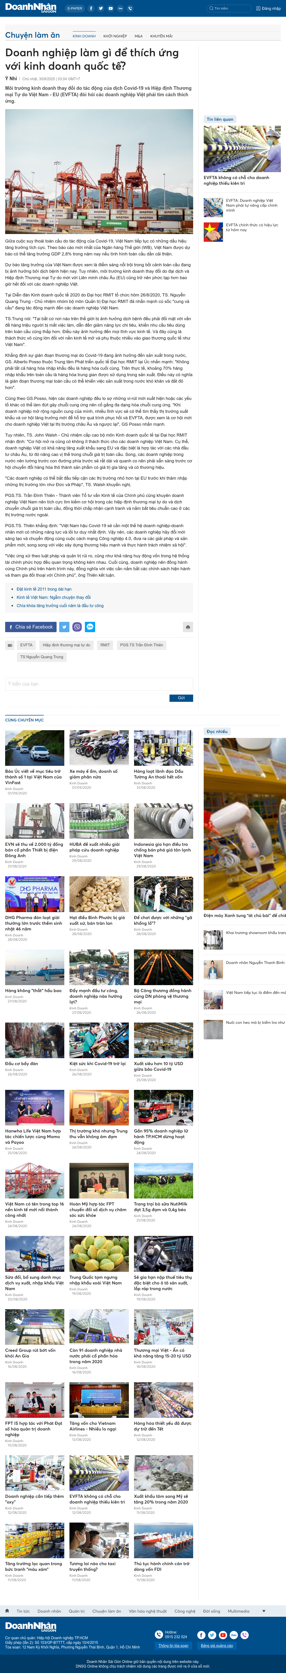This screenshot has width=286, height=1673.
Task: Open the header Facebook icon
Action: coord(91,9)
